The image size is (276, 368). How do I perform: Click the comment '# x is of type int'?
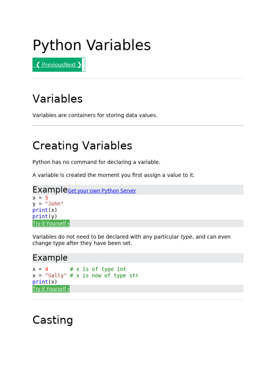(x=98, y=269)
